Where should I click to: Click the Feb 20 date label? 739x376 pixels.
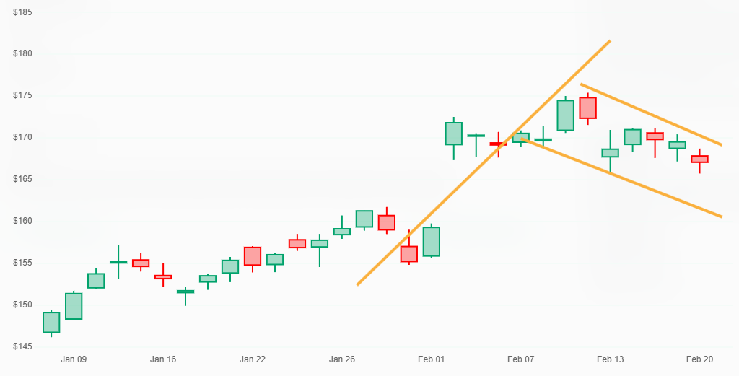coord(699,359)
